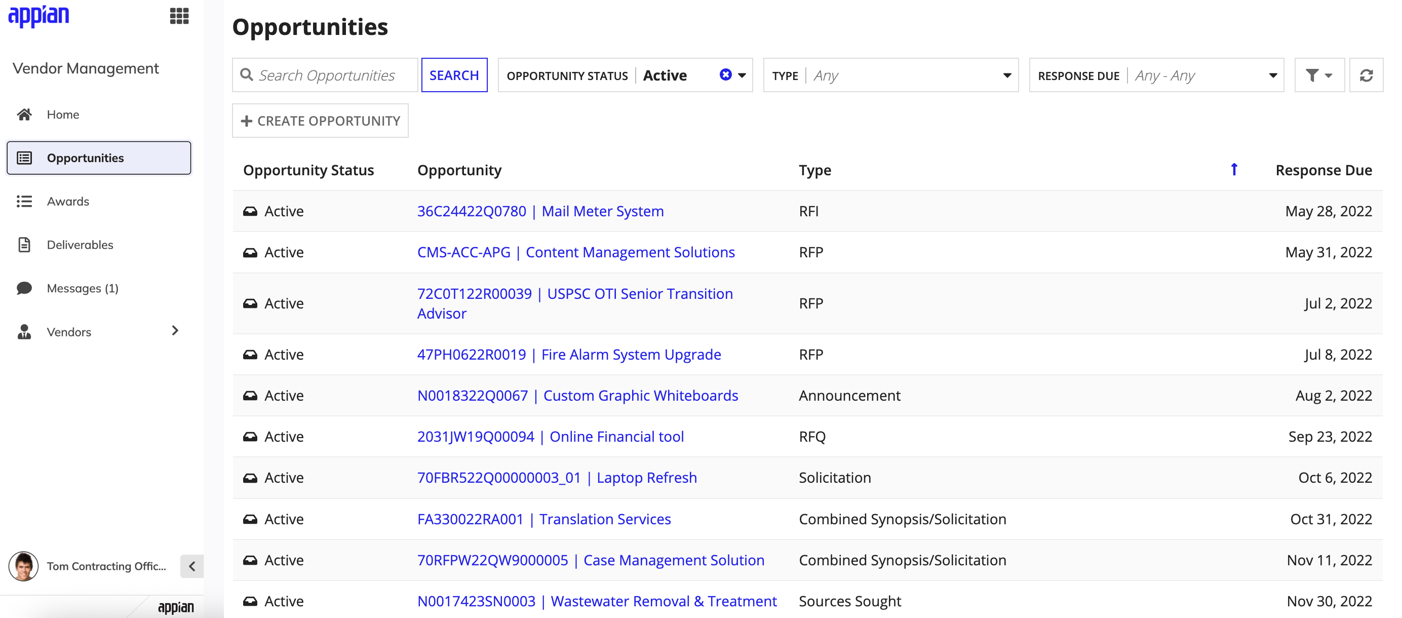Open the Appian apps grid navigation icon
Screen dimensions: 1402x618
coord(179,16)
